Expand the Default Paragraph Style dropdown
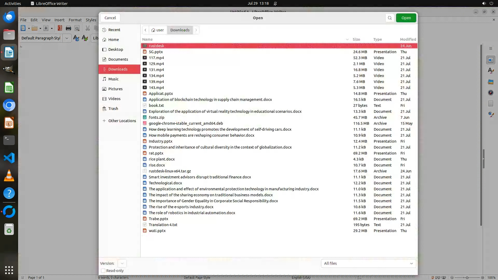Viewport: 498px width, 280px height. click(67, 38)
